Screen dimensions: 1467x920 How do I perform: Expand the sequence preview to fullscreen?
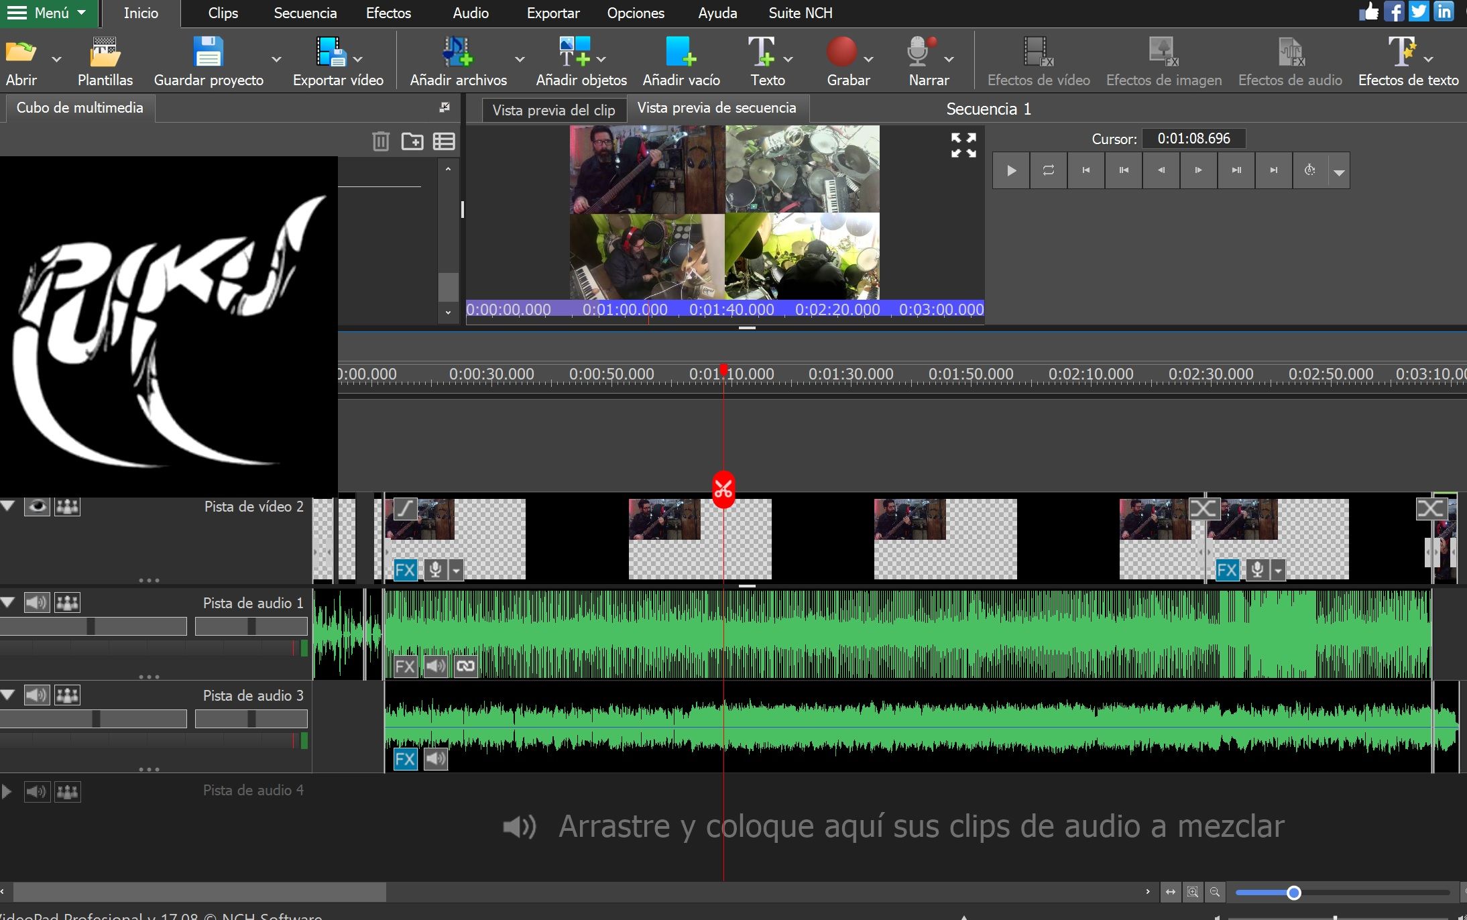tap(963, 145)
